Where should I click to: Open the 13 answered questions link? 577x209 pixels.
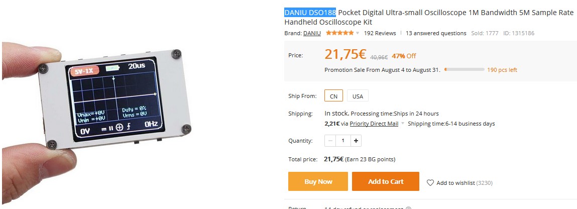click(436, 33)
